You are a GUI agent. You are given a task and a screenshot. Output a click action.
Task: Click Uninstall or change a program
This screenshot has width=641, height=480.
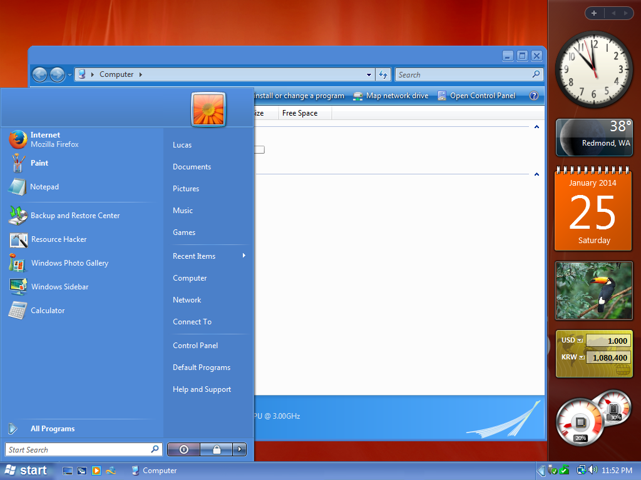click(299, 96)
